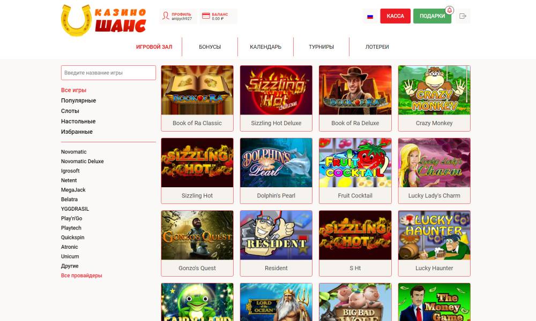Select the Russian flag language icon
This screenshot has width=536, height=321.
(x=370, y=17)
